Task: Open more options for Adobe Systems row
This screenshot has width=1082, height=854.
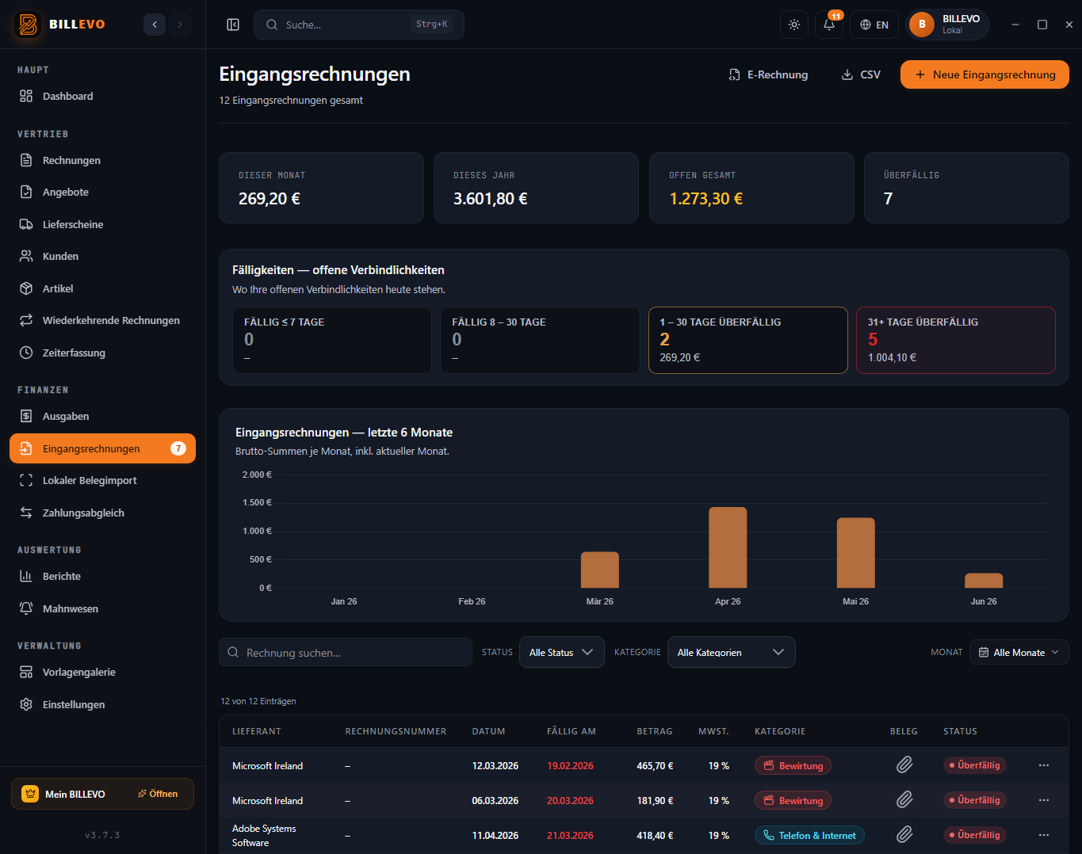Action: coord(1044,835)
